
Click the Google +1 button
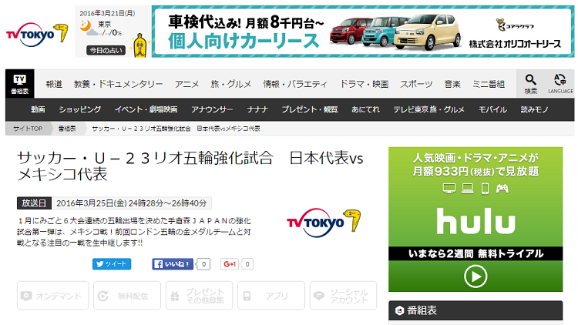click(x=230, y=263)
